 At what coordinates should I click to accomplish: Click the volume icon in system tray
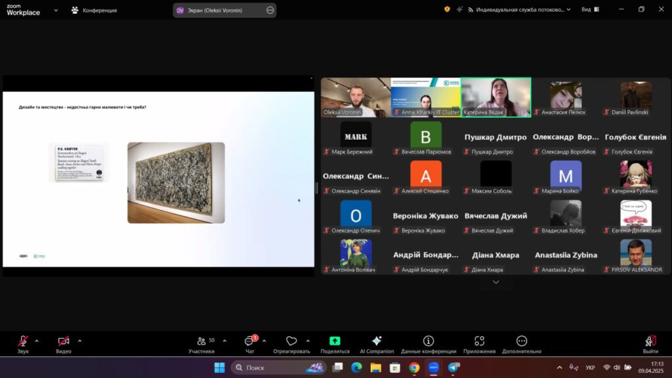point(617,367)
